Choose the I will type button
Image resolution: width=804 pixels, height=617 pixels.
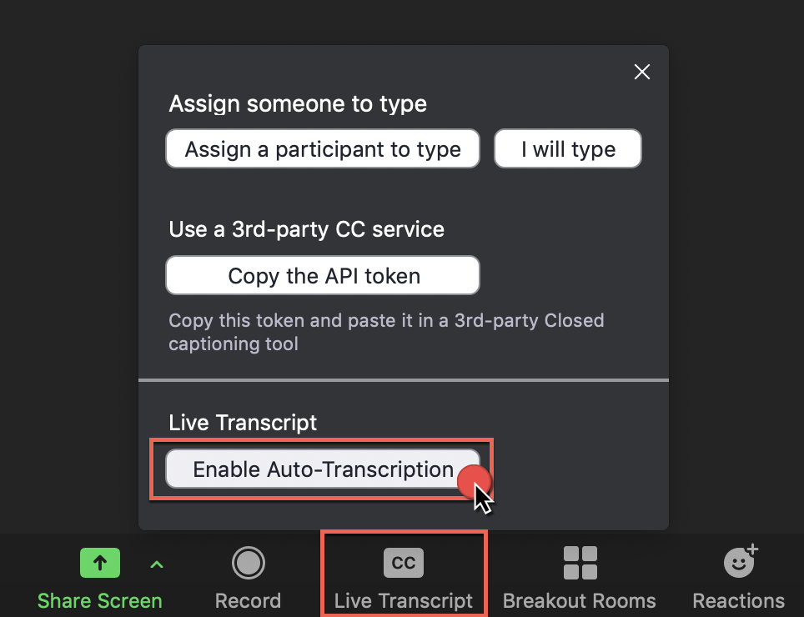[x=568, y=150]
